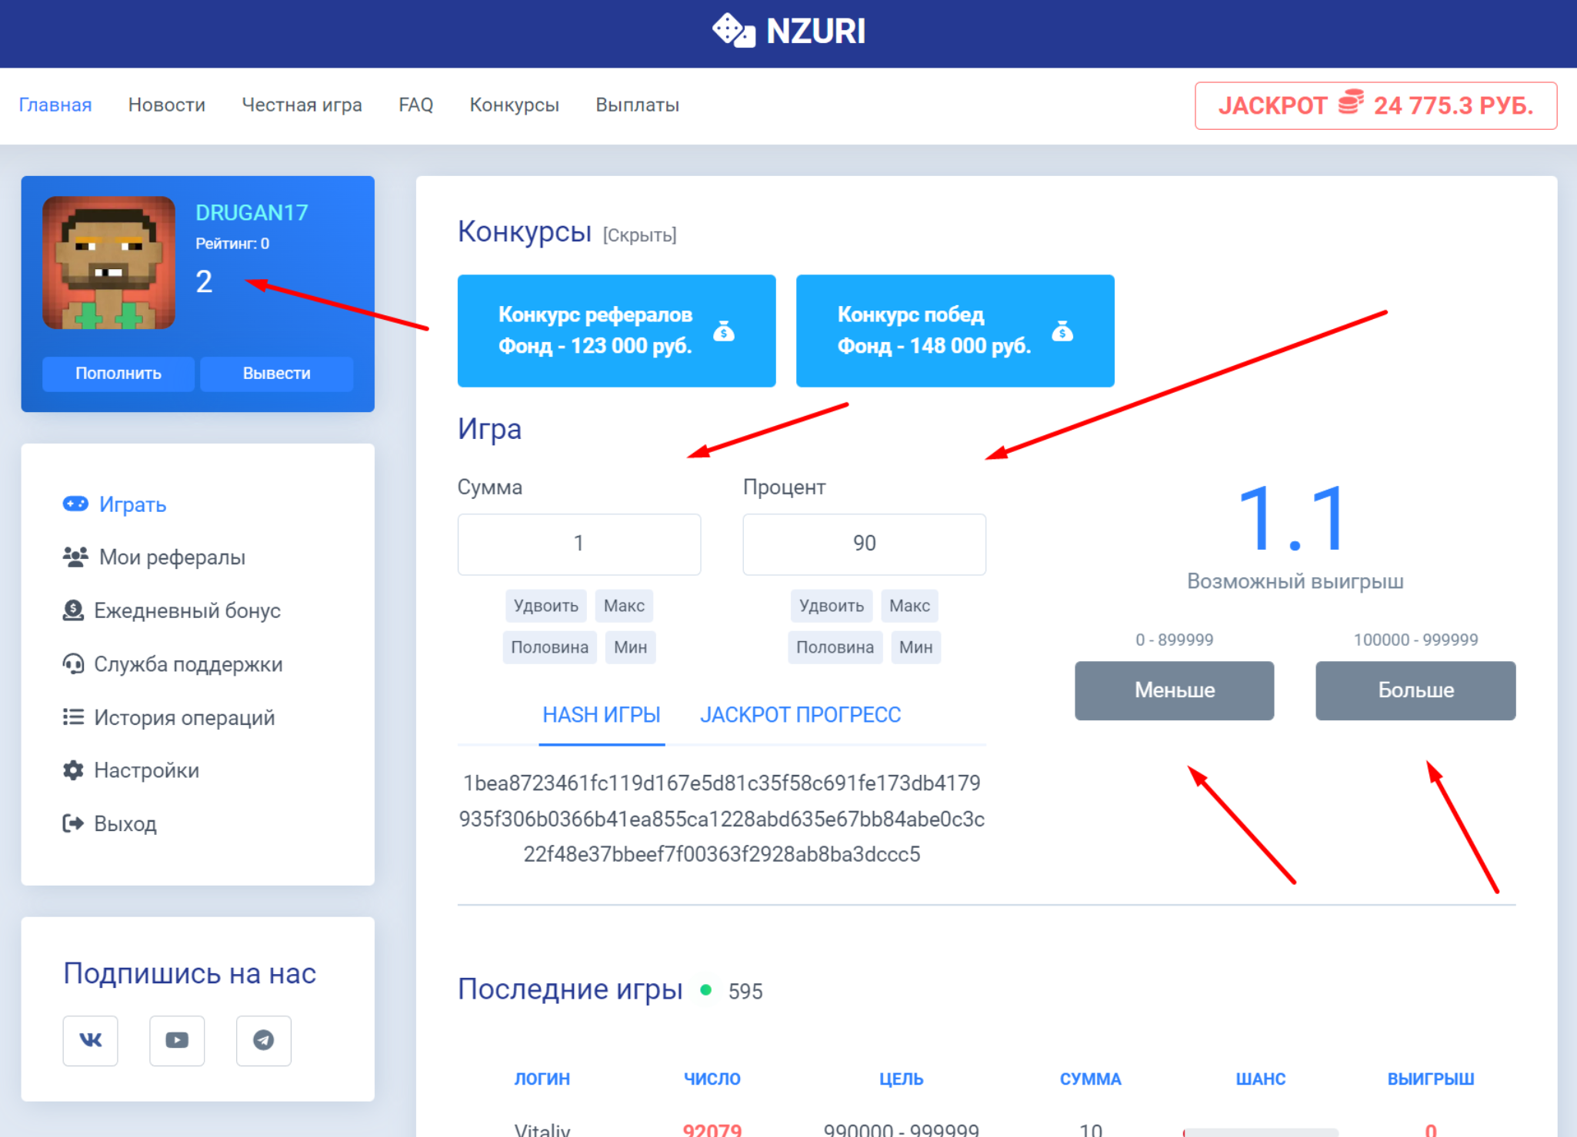Screen dimensions: 1577x1137
Task: Open the FAQ menu item
Action: click(416, 105)
